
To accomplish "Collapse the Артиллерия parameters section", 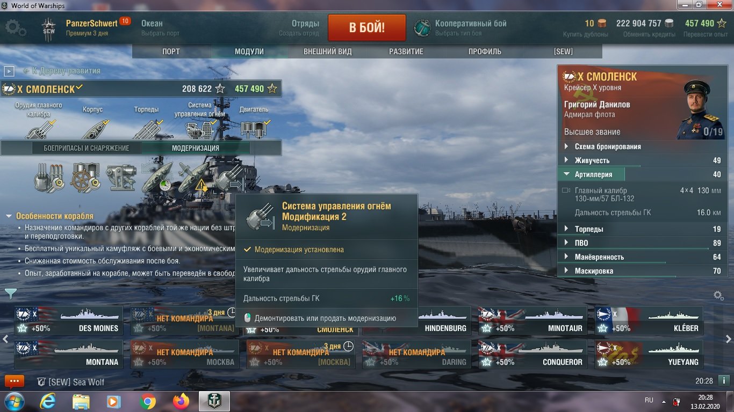I will click(642, 174).
